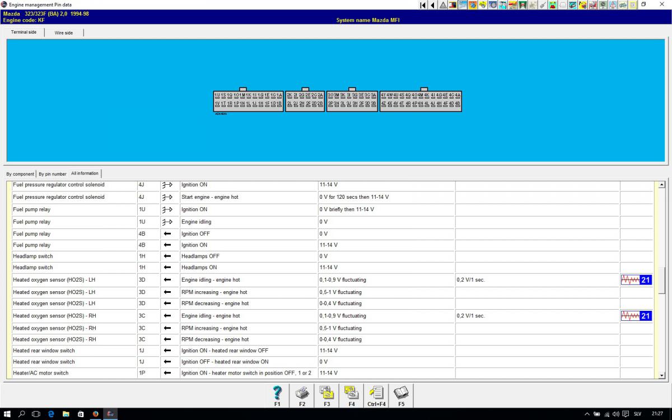Click '0 V briefly then 11-14 V' value

347,209
